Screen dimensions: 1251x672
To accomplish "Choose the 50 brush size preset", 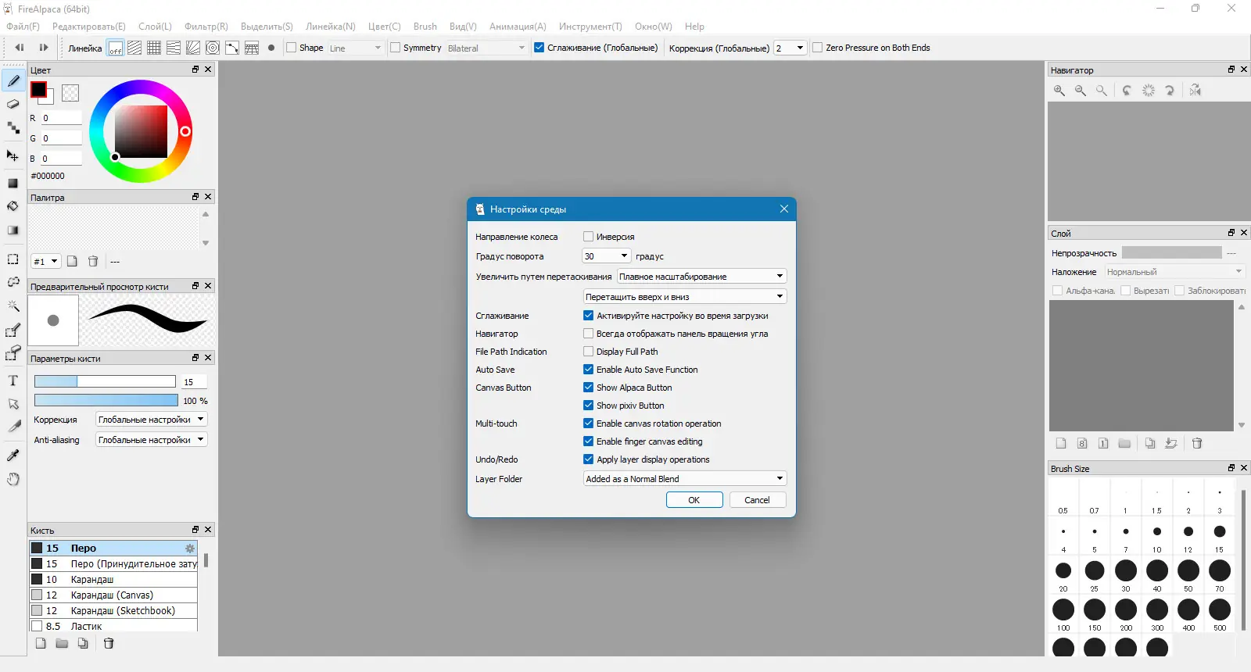I will click(x=1188, y=575).
